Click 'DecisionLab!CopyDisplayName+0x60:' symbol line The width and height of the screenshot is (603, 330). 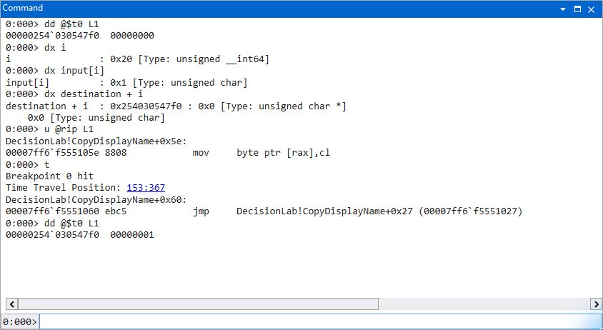click(x=96, y=199)
